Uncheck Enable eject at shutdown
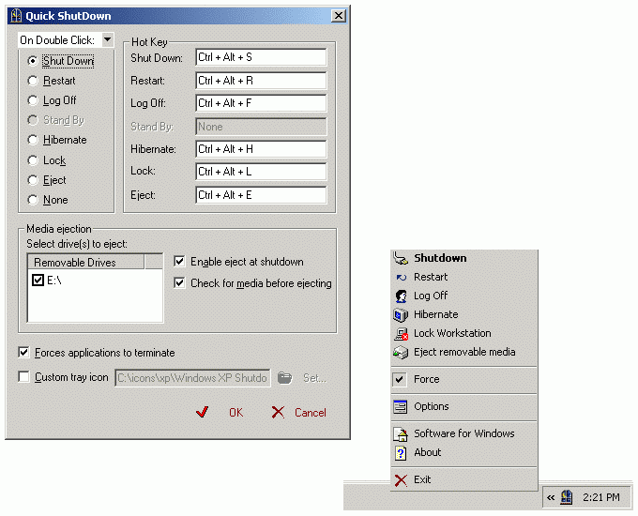This screenshot has height=516, width=638. [179, 261]
